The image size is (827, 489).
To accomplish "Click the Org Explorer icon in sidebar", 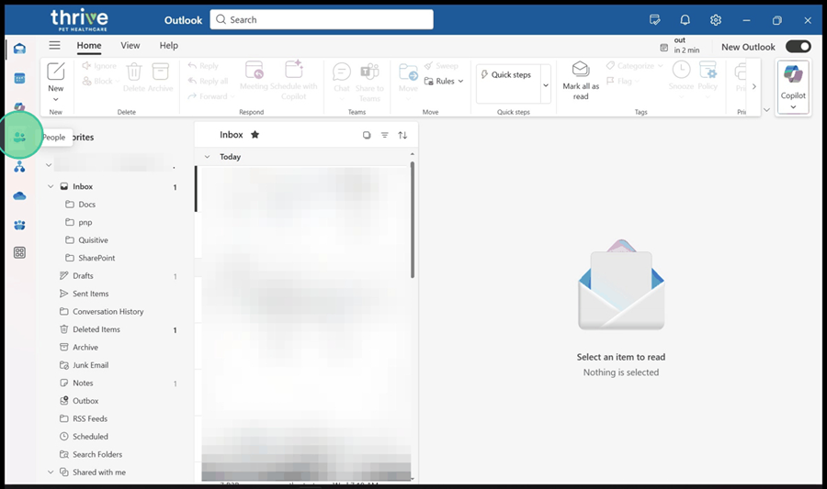I will pos(19,167).
